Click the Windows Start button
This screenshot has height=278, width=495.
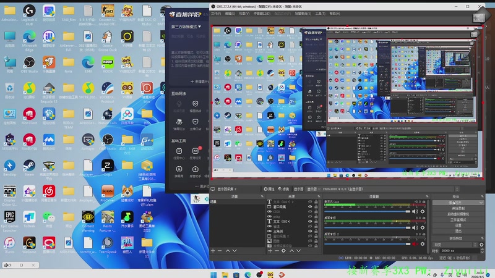(213, 275)
